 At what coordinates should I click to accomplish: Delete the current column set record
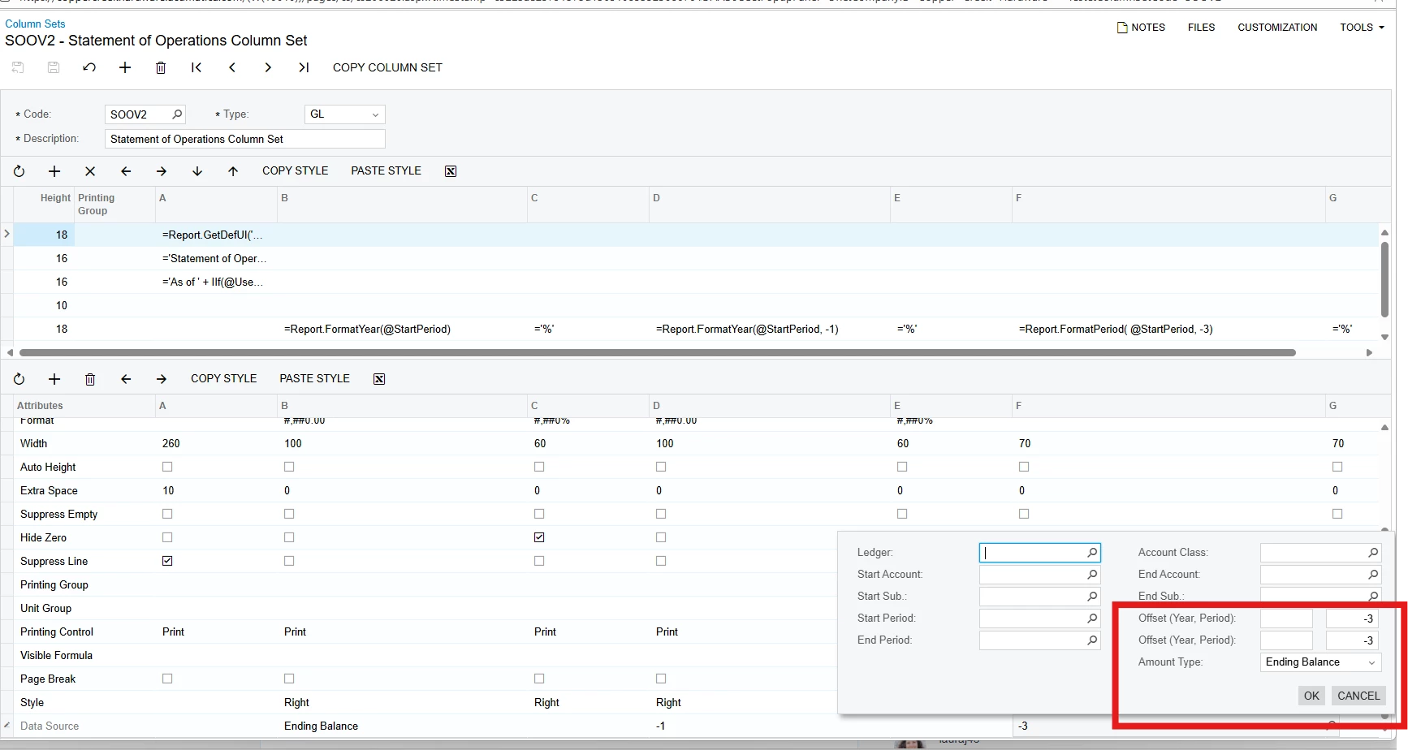[161, 67]
